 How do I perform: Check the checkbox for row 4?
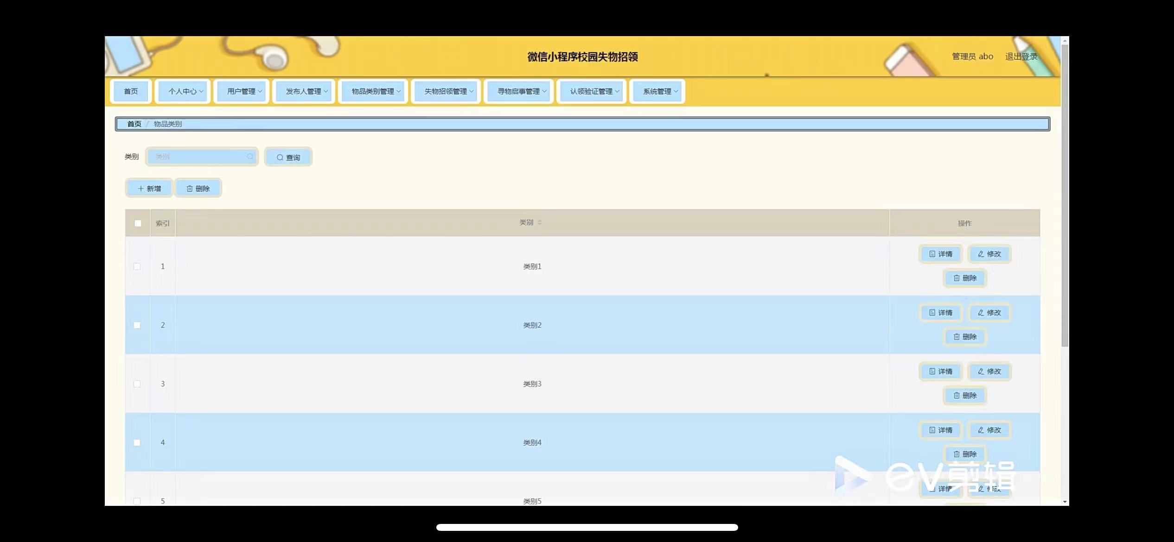[x=137, y=442]
